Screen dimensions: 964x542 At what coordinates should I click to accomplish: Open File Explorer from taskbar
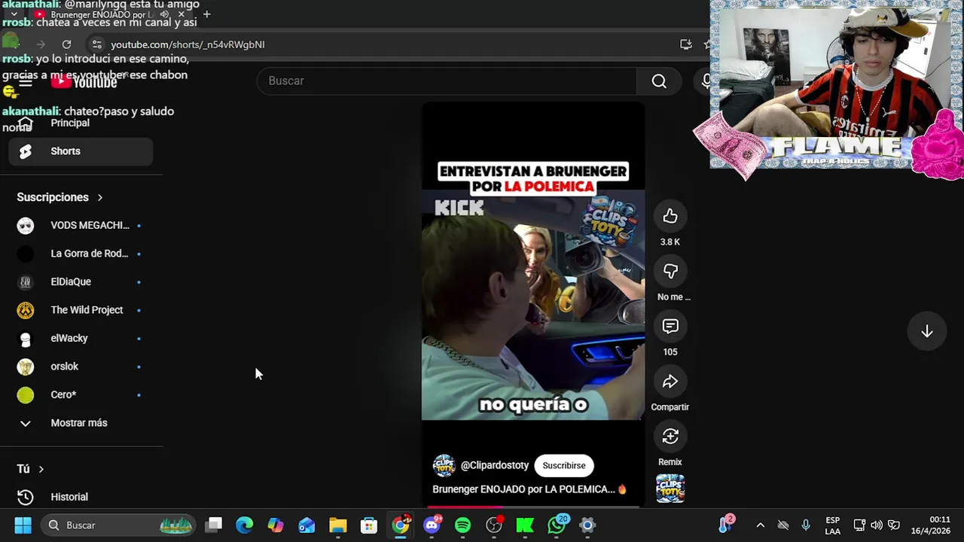pos(337,525)
